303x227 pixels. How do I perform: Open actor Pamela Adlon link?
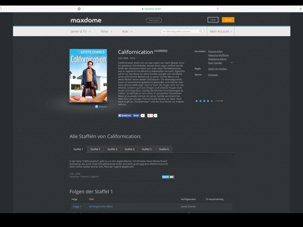[x=215, y=51]
